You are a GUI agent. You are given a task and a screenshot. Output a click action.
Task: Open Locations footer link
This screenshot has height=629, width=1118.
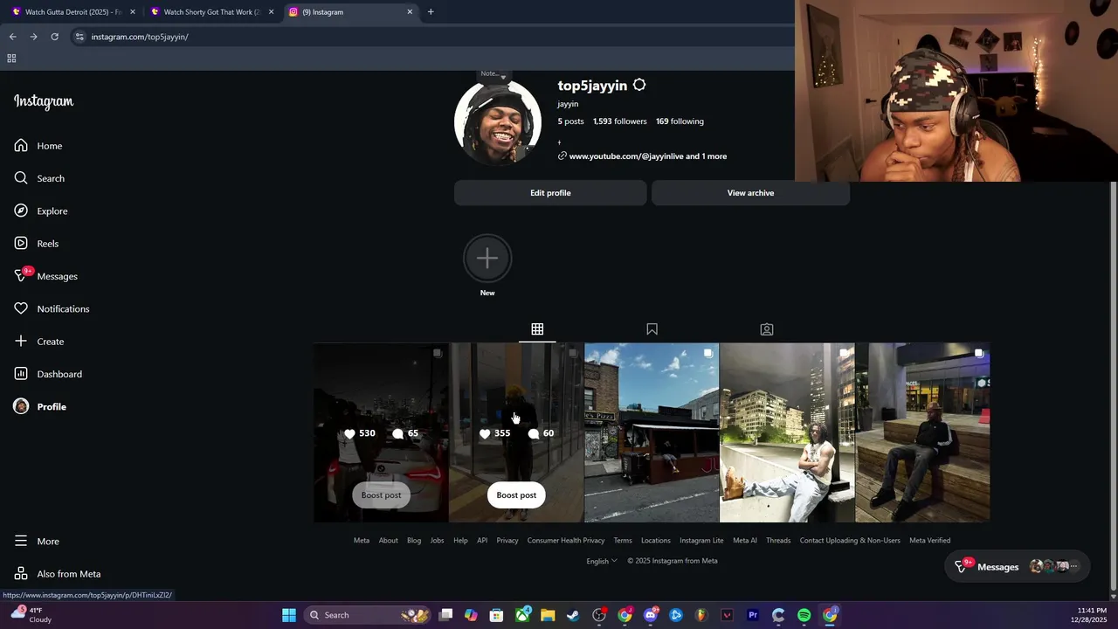[x=656, y=541]
